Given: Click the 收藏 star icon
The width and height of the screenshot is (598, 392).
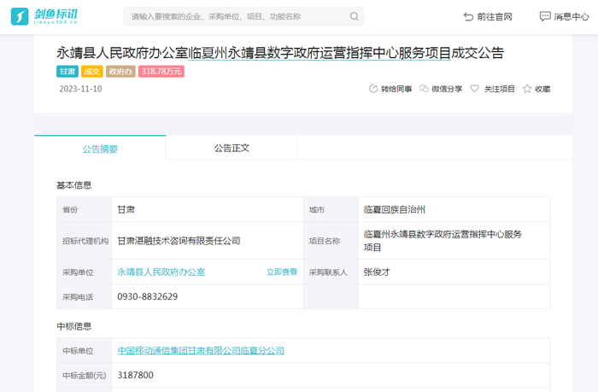Looking at the screenshot, I should pyautogui.click(x=527, y=89).
